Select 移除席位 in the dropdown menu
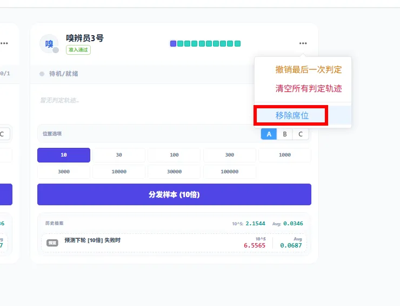This screenshot has width=400, height=306. pos(303,115)
